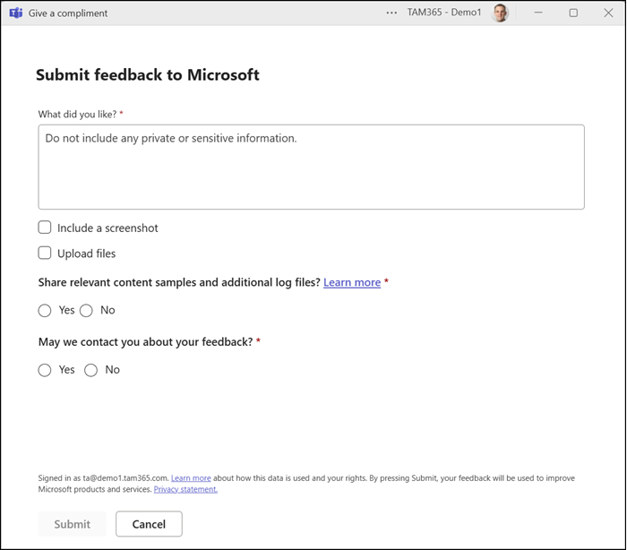
Task: Open the user profile avatar
Action: pyautogui.click(x=500, y=13)
